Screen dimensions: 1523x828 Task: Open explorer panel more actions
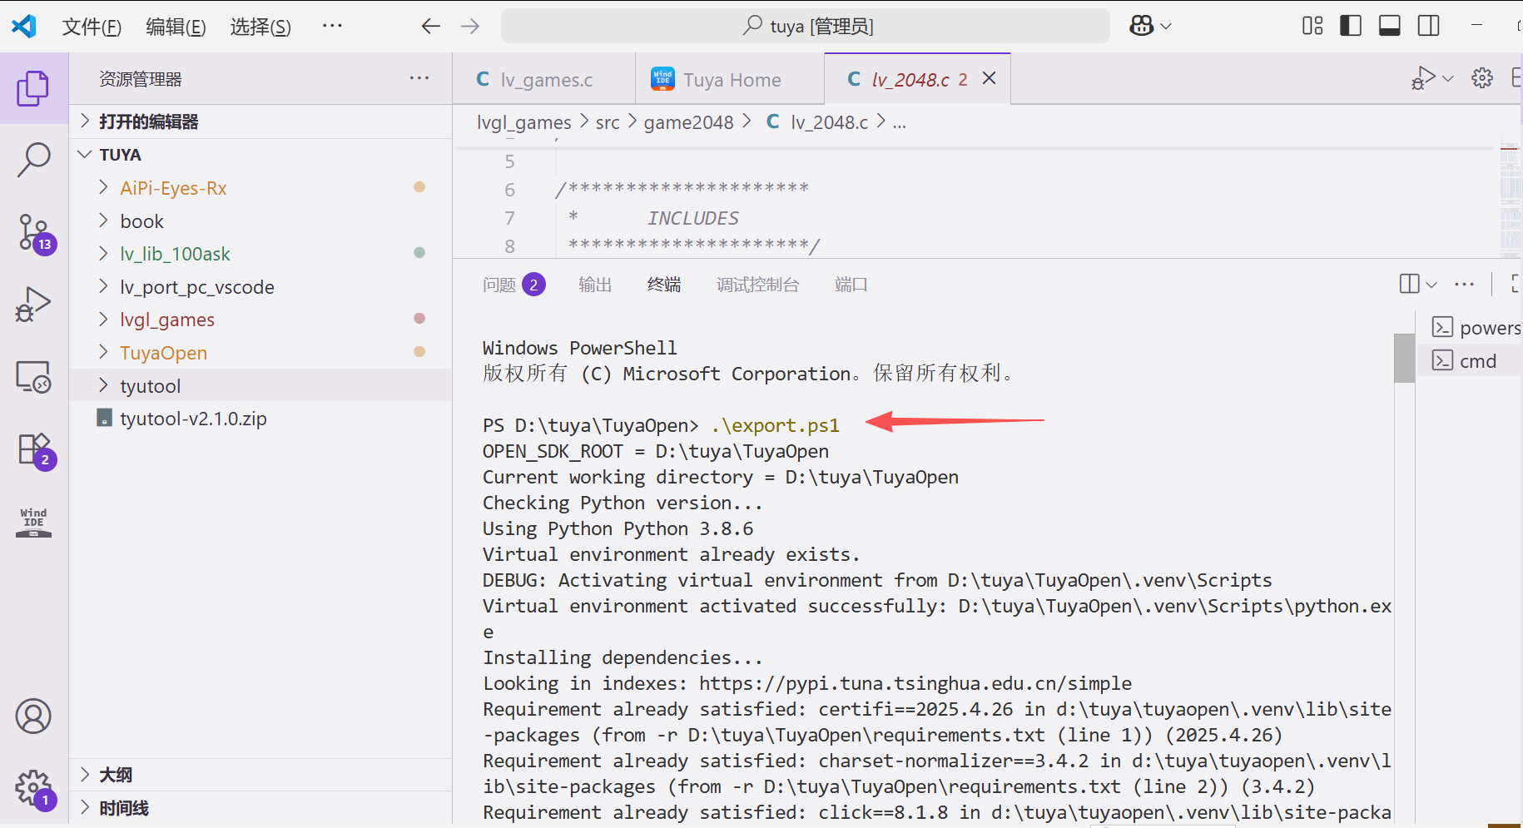click(x=419, y=78)
